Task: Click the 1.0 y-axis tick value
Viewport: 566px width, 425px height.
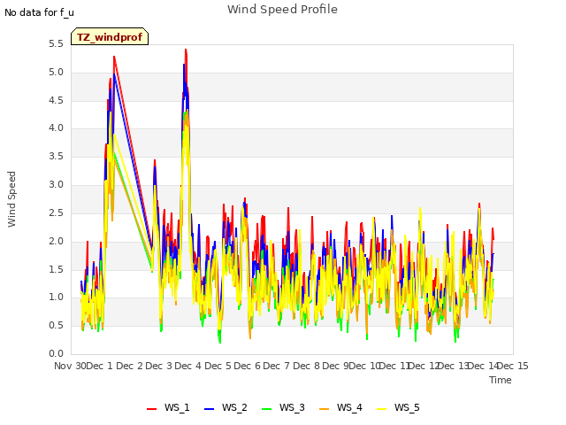Action: tap(56, 297)
